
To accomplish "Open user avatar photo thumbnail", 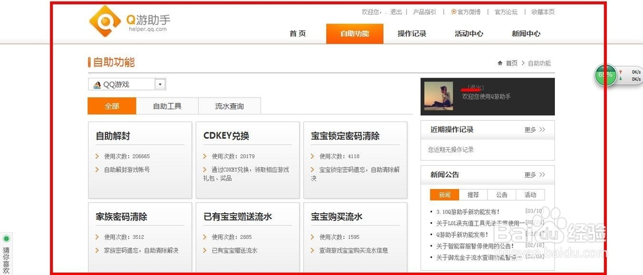I will coord(439,96).
